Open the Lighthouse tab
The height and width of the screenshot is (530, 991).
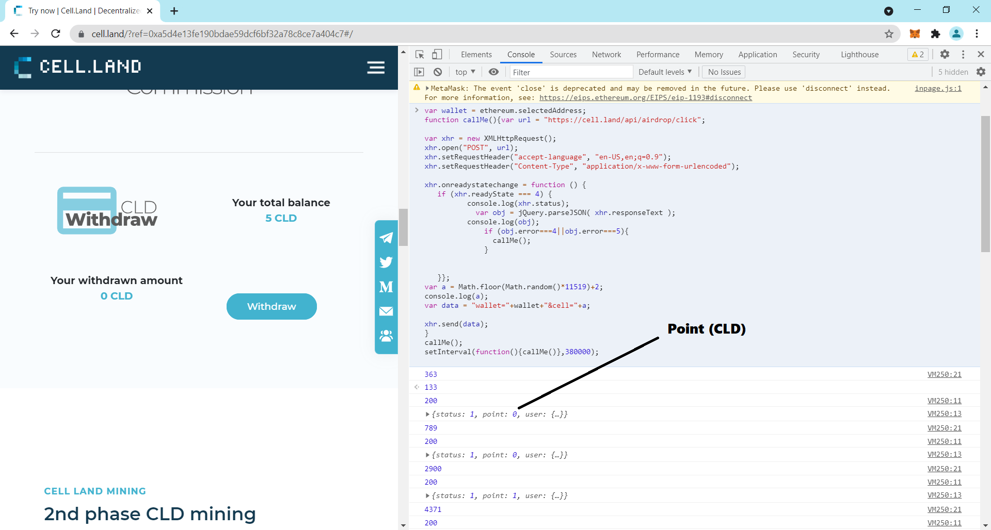tap(859, 54)
